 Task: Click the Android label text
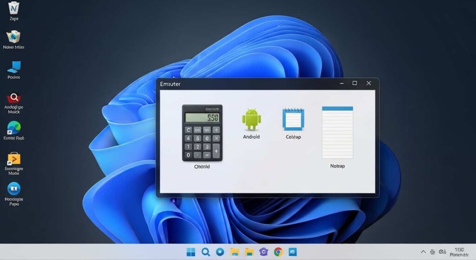click(251, 137)
